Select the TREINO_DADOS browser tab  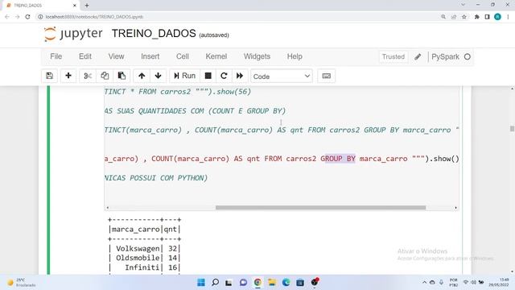point(42,6)
